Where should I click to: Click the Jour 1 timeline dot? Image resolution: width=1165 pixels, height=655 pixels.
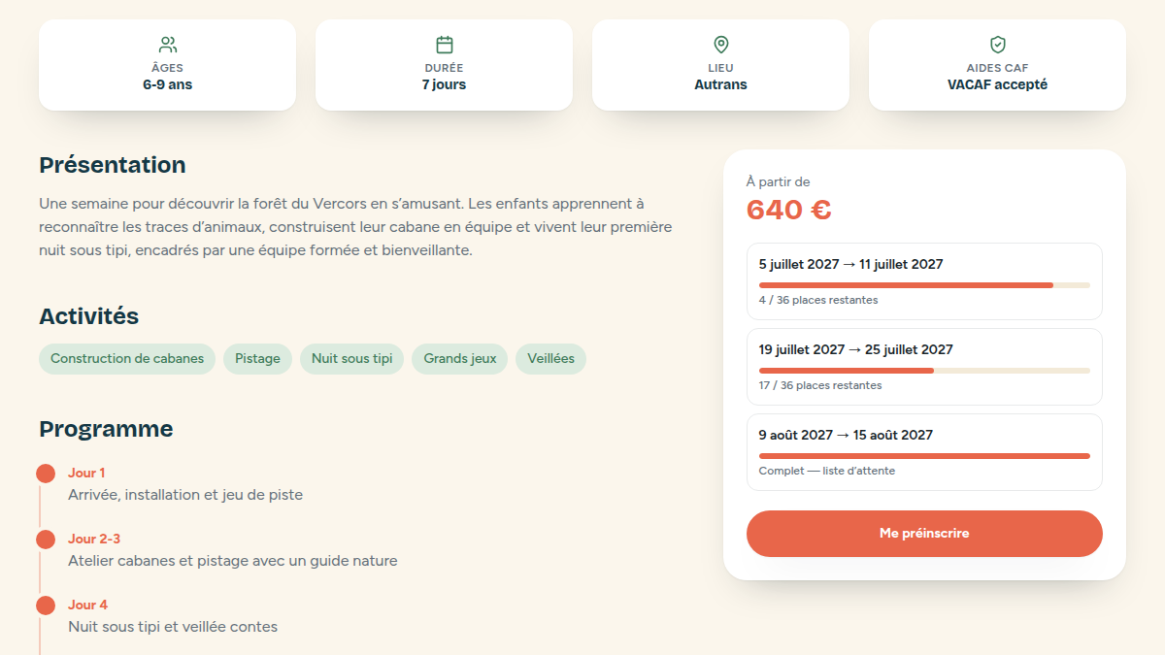[x=46, y=474]
